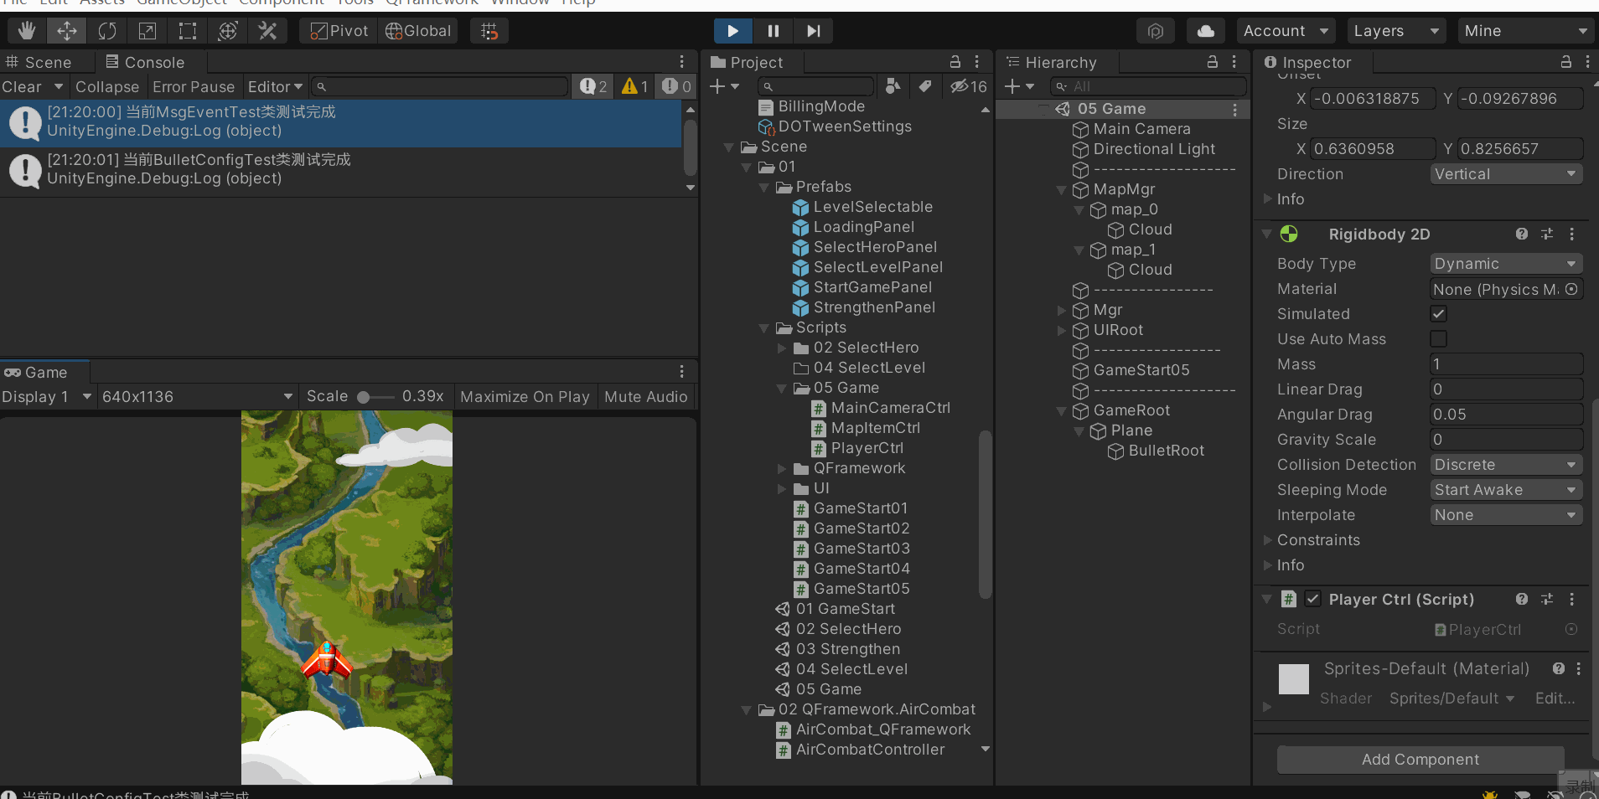Expand the QFramework folder

[781, 469]
